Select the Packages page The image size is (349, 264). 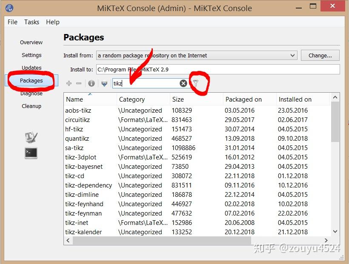pyautogui.click(x=31, y=80)
